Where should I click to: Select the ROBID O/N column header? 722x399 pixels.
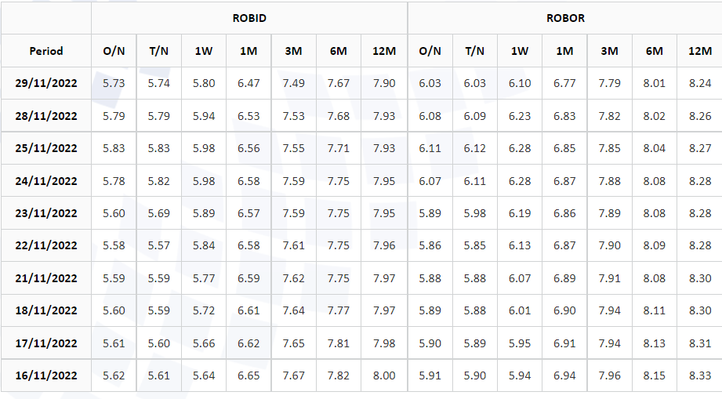tap(114, 51)
